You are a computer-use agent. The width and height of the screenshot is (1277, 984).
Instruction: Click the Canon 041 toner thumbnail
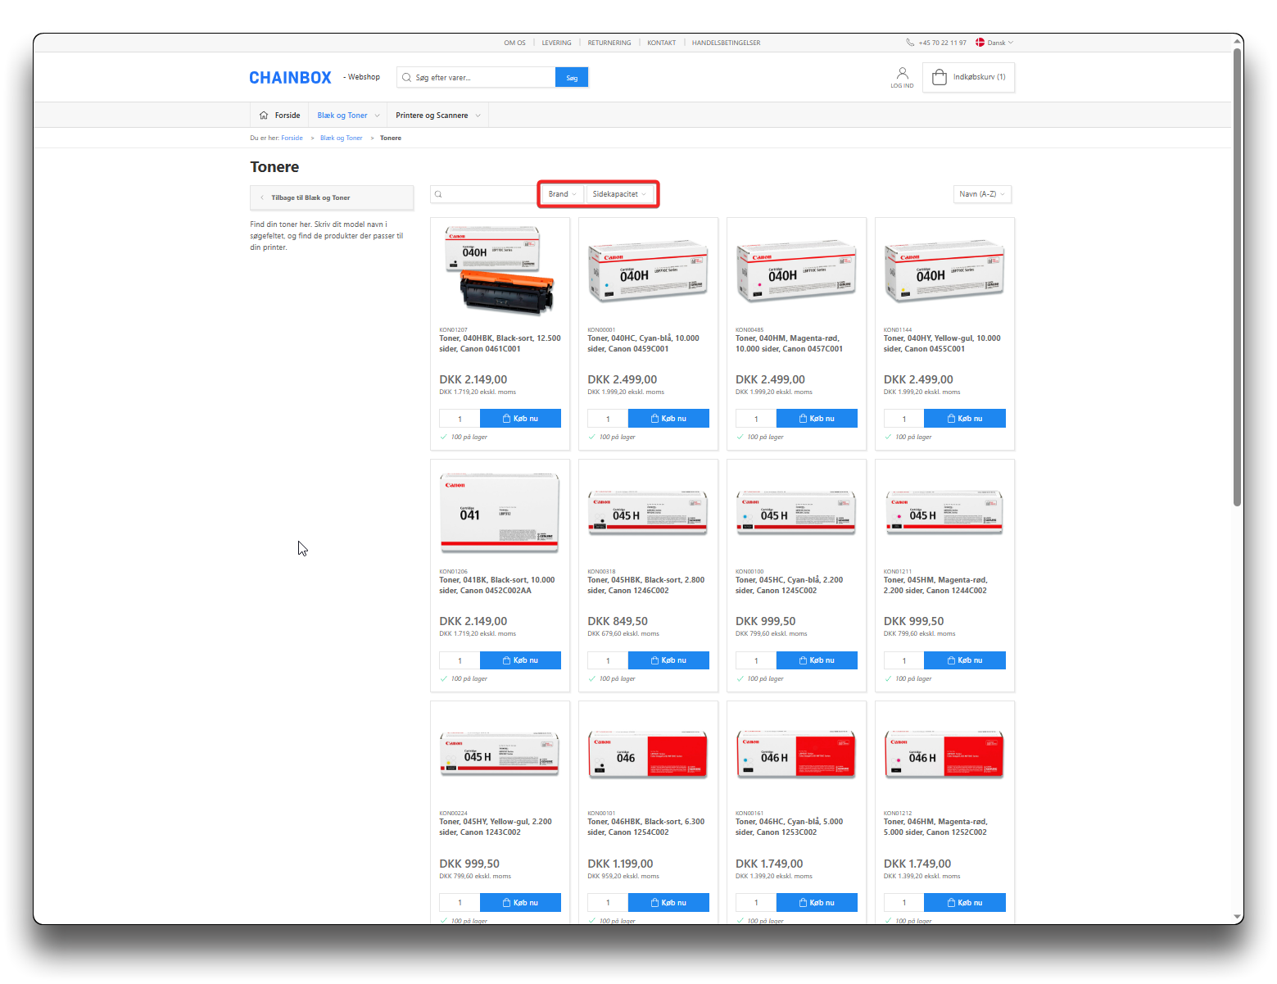[500, 512]
